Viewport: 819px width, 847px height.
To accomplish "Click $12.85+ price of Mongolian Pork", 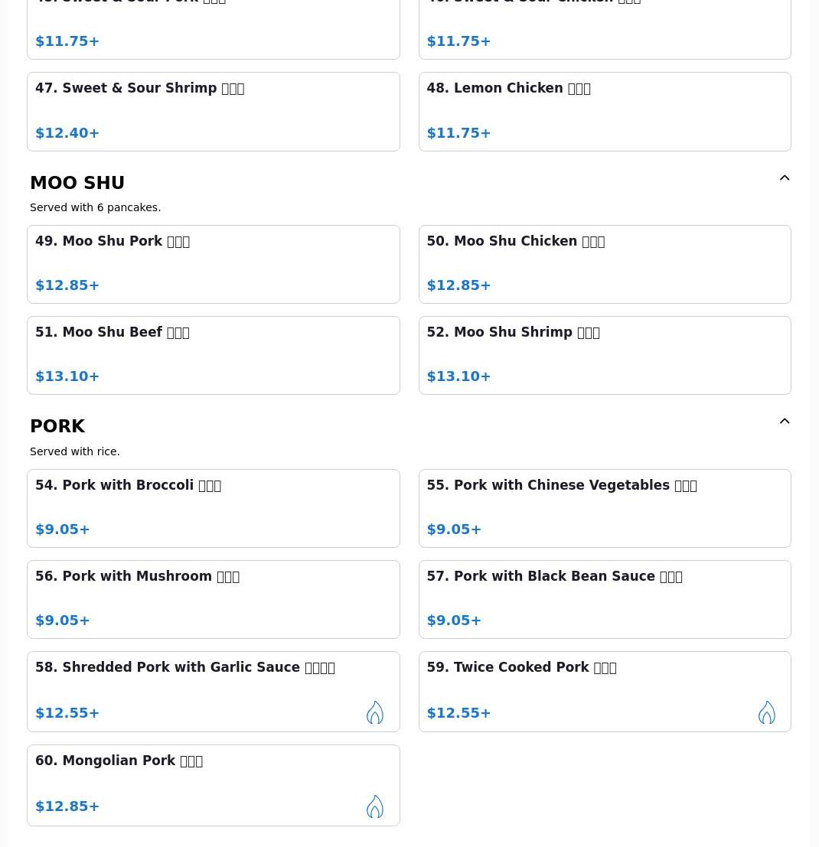I will tap(67, 806).
